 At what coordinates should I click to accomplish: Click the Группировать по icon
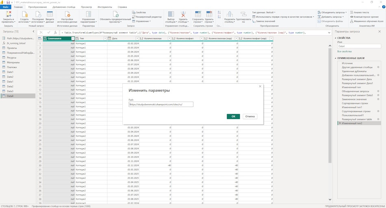click(x=243, y=14)
